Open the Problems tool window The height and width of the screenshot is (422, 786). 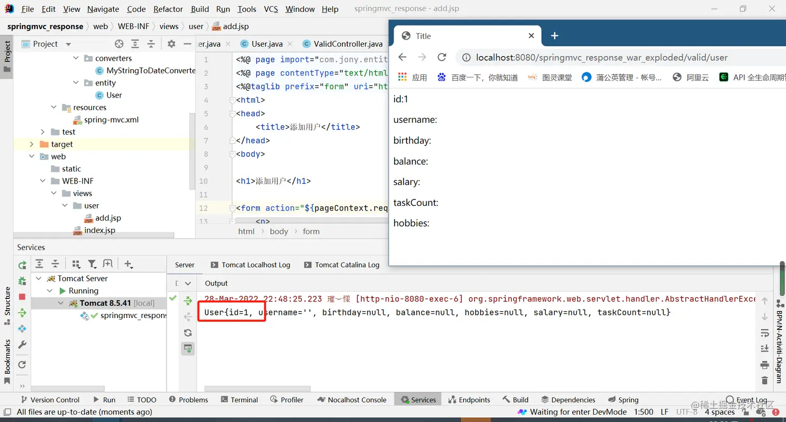tap(188, 400)
